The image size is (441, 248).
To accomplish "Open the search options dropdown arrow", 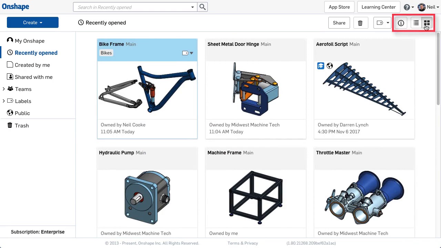I will click(193, 7).
